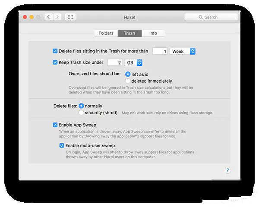This screenshot has height=207, width=259.
Task: Open the GB size unit dropdown
Action: pyautogui.click(x=133, y=63)
